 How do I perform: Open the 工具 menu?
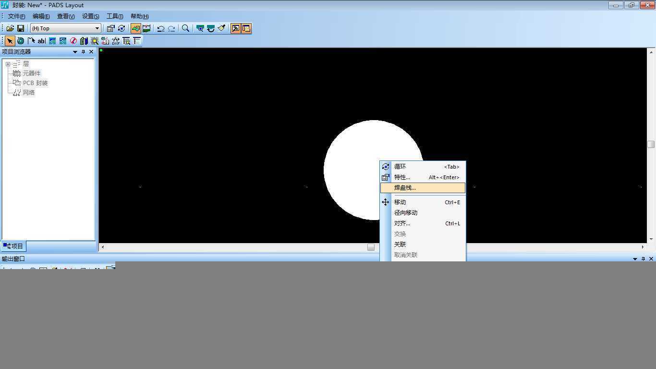click(x=115, y=16)
